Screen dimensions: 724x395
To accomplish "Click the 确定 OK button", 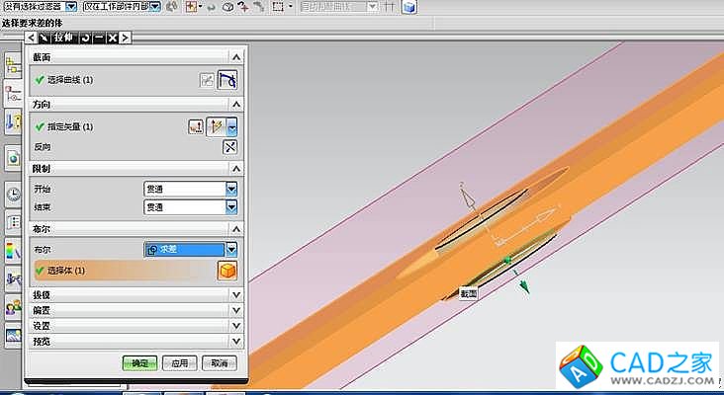I will (139, 362).
